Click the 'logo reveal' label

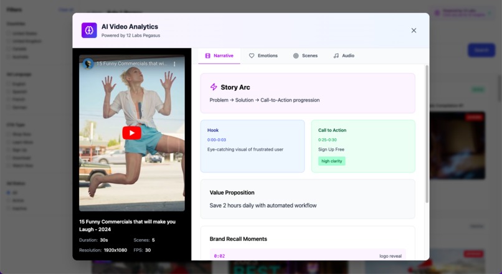tap(391, 256)
